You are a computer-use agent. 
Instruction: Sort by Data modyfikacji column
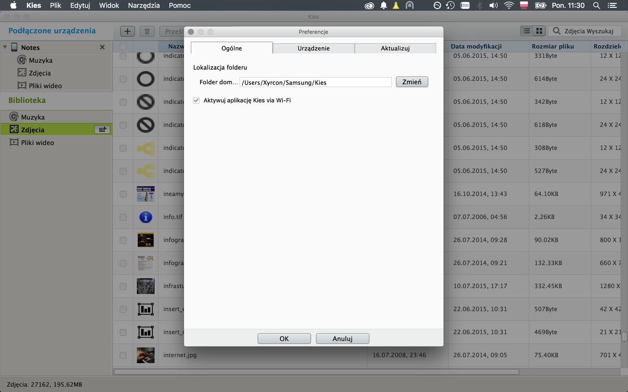pyautogui.click(x=488, y=46)
